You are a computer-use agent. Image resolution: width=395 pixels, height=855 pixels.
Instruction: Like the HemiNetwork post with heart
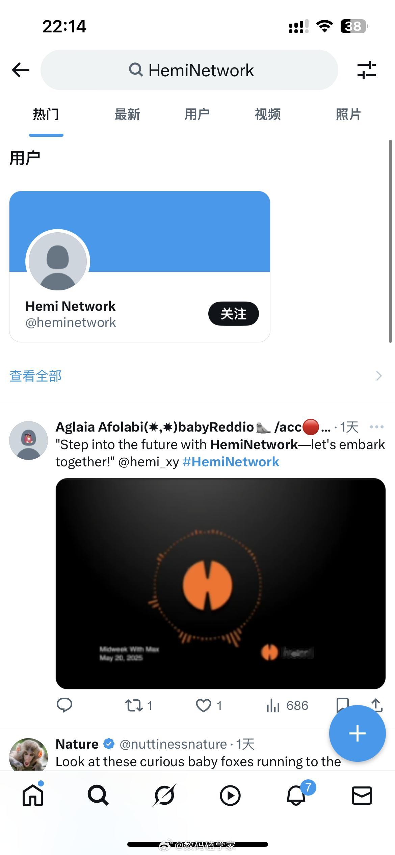click(x=209, y=705)
